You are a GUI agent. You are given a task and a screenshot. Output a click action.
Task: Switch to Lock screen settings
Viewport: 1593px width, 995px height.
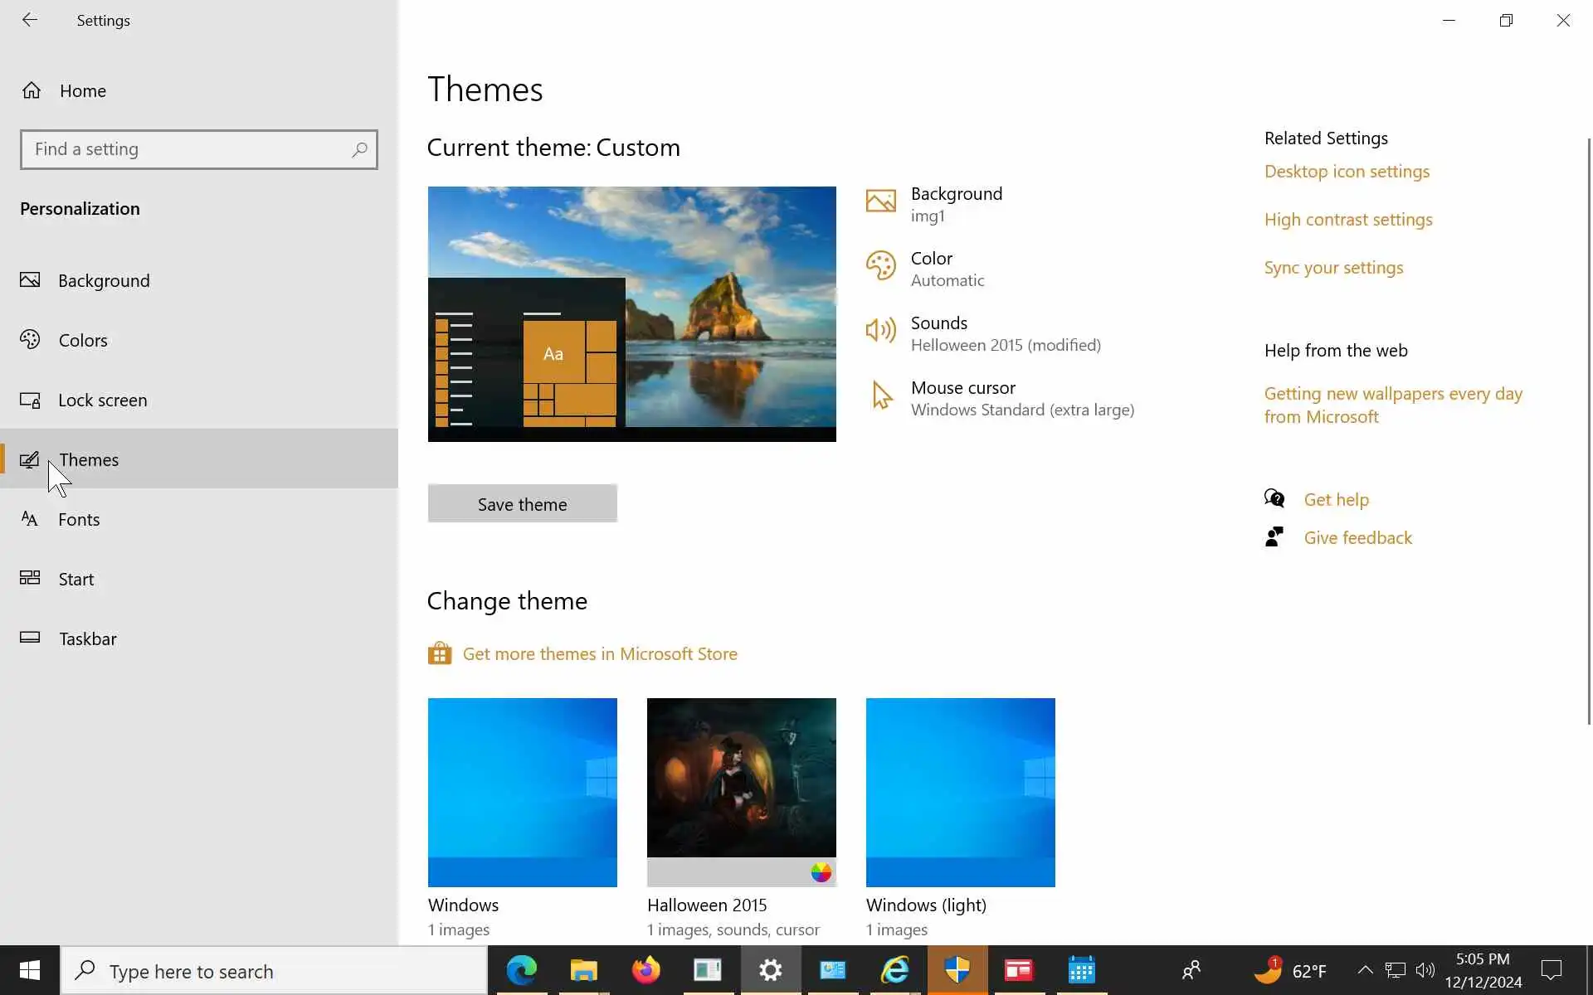click(102, 400)
